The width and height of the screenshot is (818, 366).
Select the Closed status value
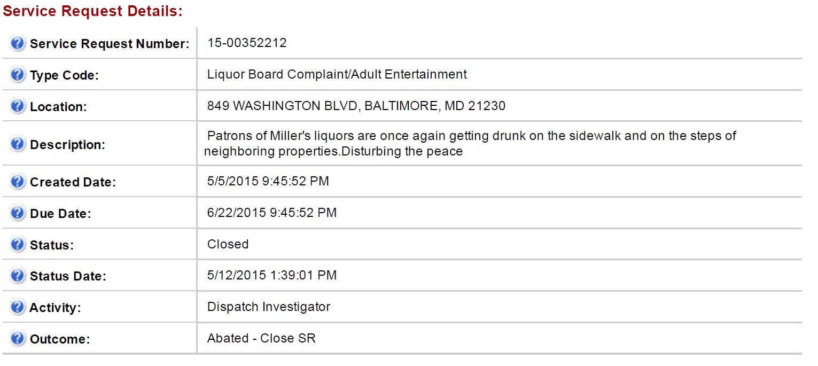tap(228, 244)
